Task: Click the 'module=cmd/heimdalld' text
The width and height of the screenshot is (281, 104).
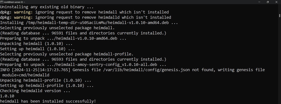Action: [x=26, y=75]
